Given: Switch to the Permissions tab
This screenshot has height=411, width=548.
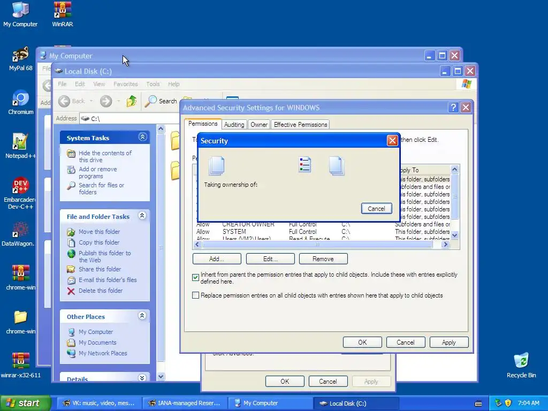Looking at the screenshot, I should coord(203,124).
